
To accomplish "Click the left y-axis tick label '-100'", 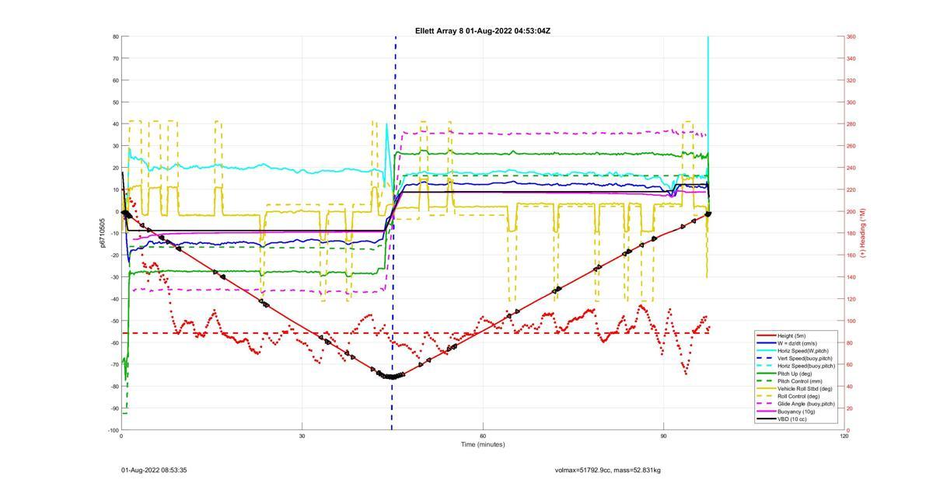I will [x=113, y=430].
